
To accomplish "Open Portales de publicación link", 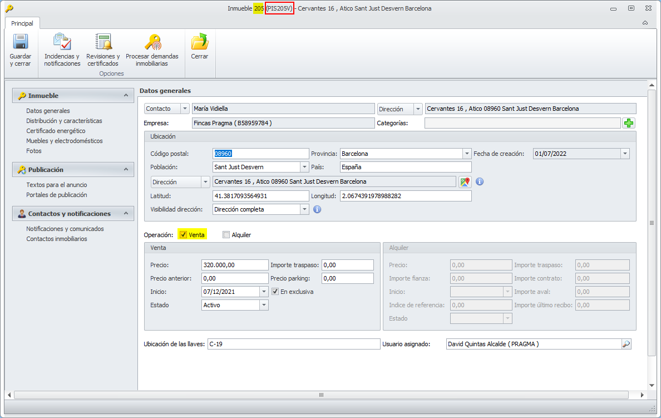I will click(x=57, y=195).
